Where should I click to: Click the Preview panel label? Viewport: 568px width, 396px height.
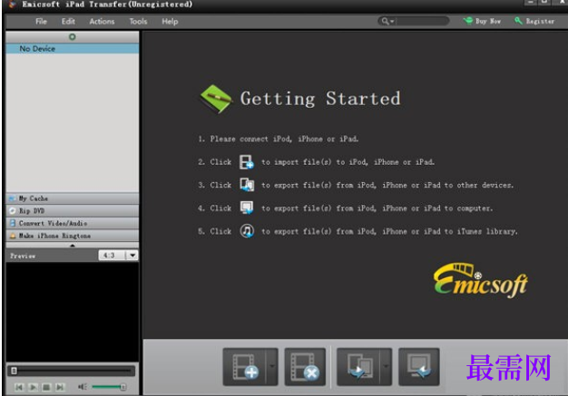coord(23,256)
